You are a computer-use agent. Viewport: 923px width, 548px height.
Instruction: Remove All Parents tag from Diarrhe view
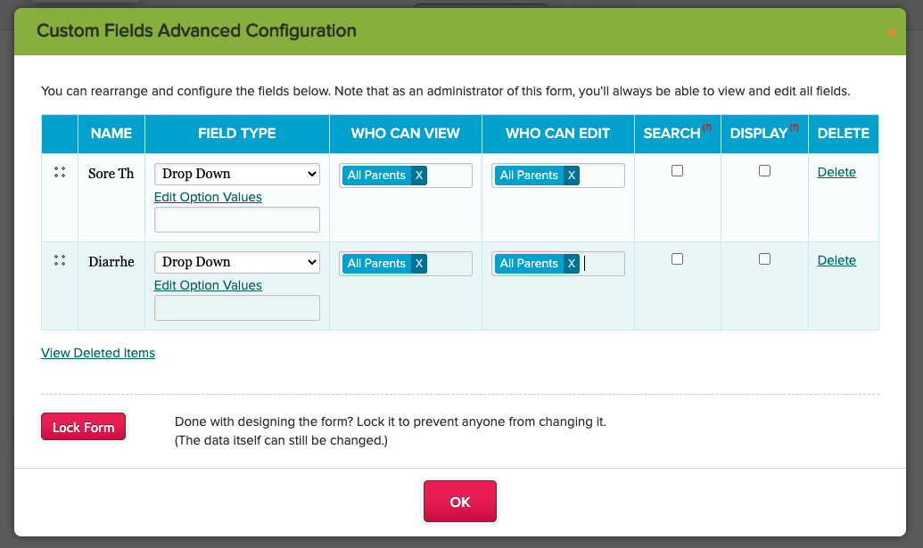[419, 264]
